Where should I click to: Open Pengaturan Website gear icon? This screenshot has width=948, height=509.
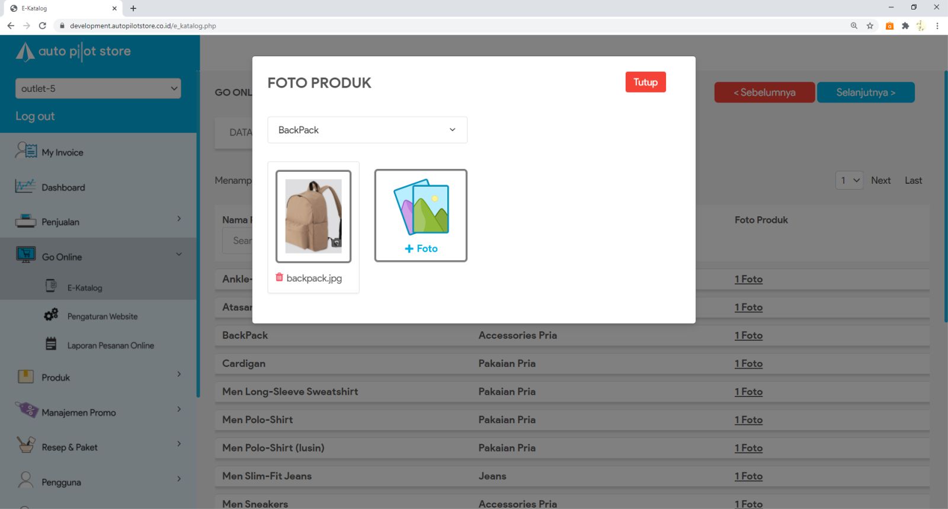click(x=52, y=315)
